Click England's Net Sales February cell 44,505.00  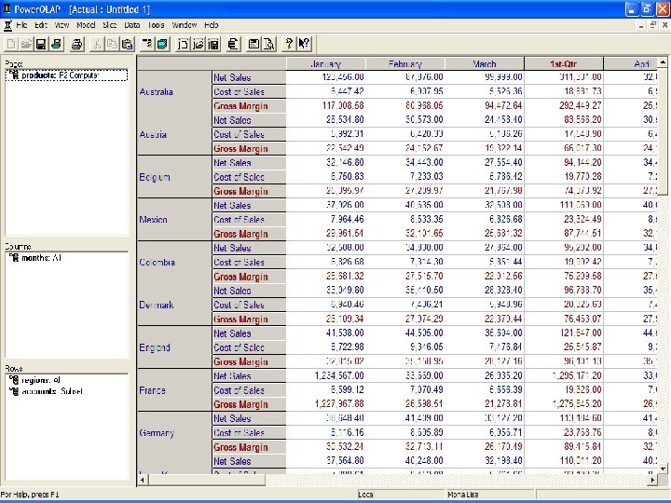click(405, 333)
